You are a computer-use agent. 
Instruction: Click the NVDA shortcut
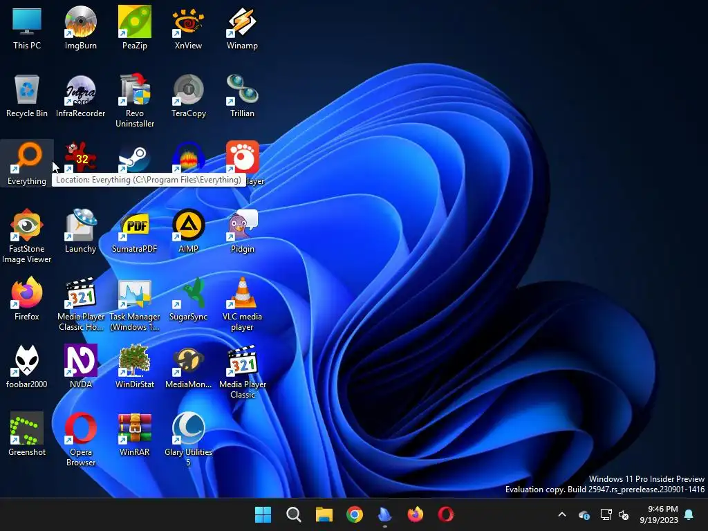point(81,366)
